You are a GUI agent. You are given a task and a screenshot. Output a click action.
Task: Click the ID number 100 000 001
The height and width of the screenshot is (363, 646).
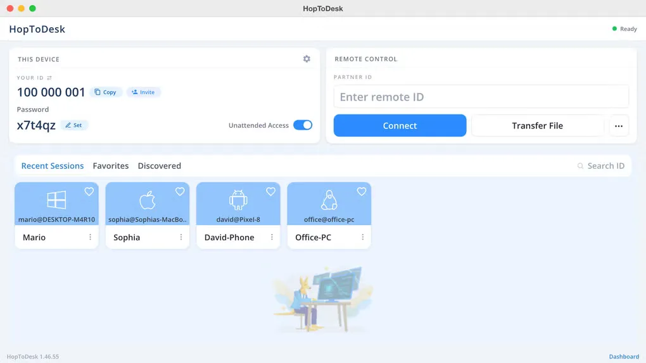point(51,92)
